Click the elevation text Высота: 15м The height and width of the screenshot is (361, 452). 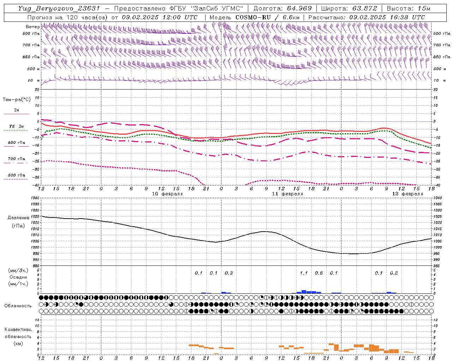(409, 8)
